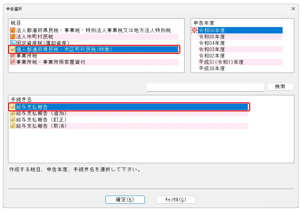This screenshot has width=302, height=212.
Task: Click the 固定資産税(償却資産) row icon
Action: (x=13, y=43)
